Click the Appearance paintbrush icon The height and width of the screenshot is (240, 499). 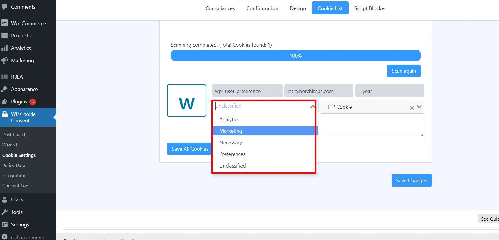(4, 89)
